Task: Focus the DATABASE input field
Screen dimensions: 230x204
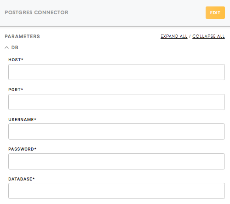Action: point(116,191)
